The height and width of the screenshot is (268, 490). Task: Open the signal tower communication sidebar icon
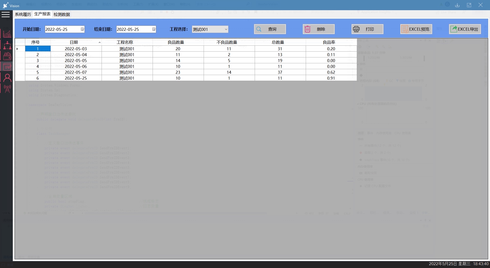click(x=7, y=89)
